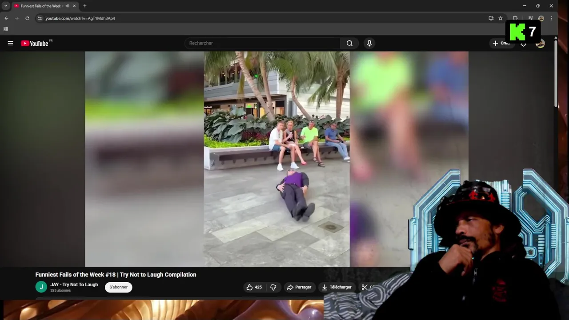Screen dimensions: 569x320
Task: Reload the YouTube page
Action: pos(27,18)
